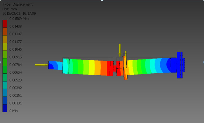The width and height of the screenshot is (204, 123).
Task: Select the 'Unit: mm' label
Action: tap(10, 9)
